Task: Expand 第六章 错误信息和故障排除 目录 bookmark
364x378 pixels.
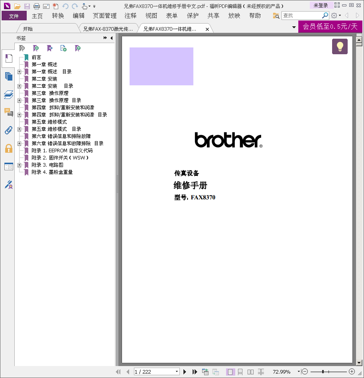Action: pos(19,144)
